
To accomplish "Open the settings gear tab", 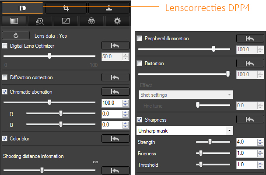I will 117,21.
